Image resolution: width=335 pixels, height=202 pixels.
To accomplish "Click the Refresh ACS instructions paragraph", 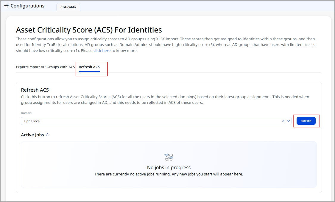I will (165, 100).
